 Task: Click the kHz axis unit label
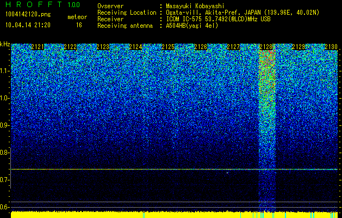click(5, 44)
